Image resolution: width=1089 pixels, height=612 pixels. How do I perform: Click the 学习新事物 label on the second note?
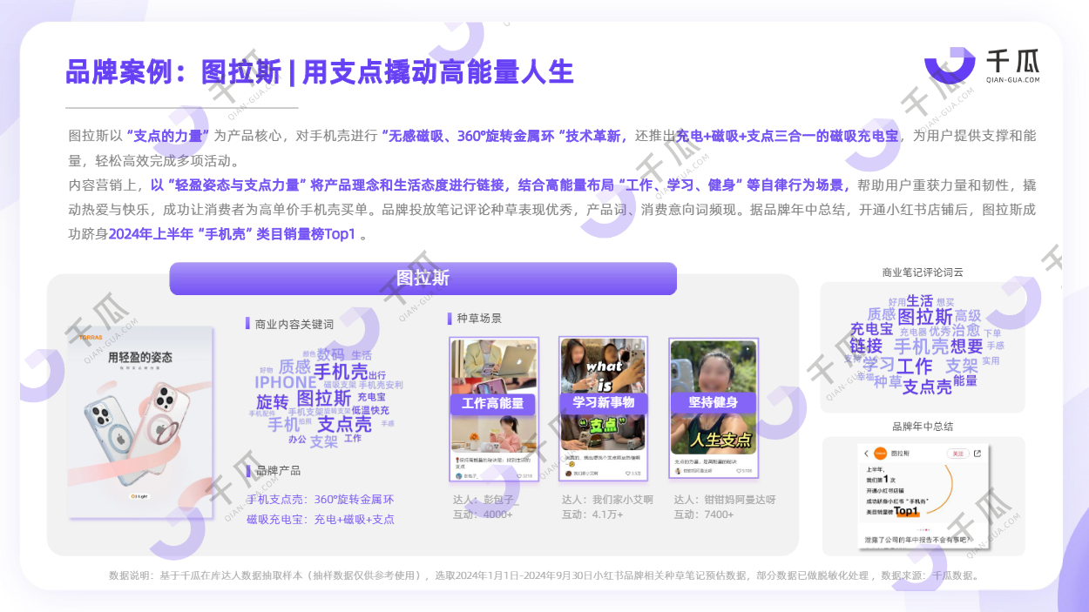(603, 402)
